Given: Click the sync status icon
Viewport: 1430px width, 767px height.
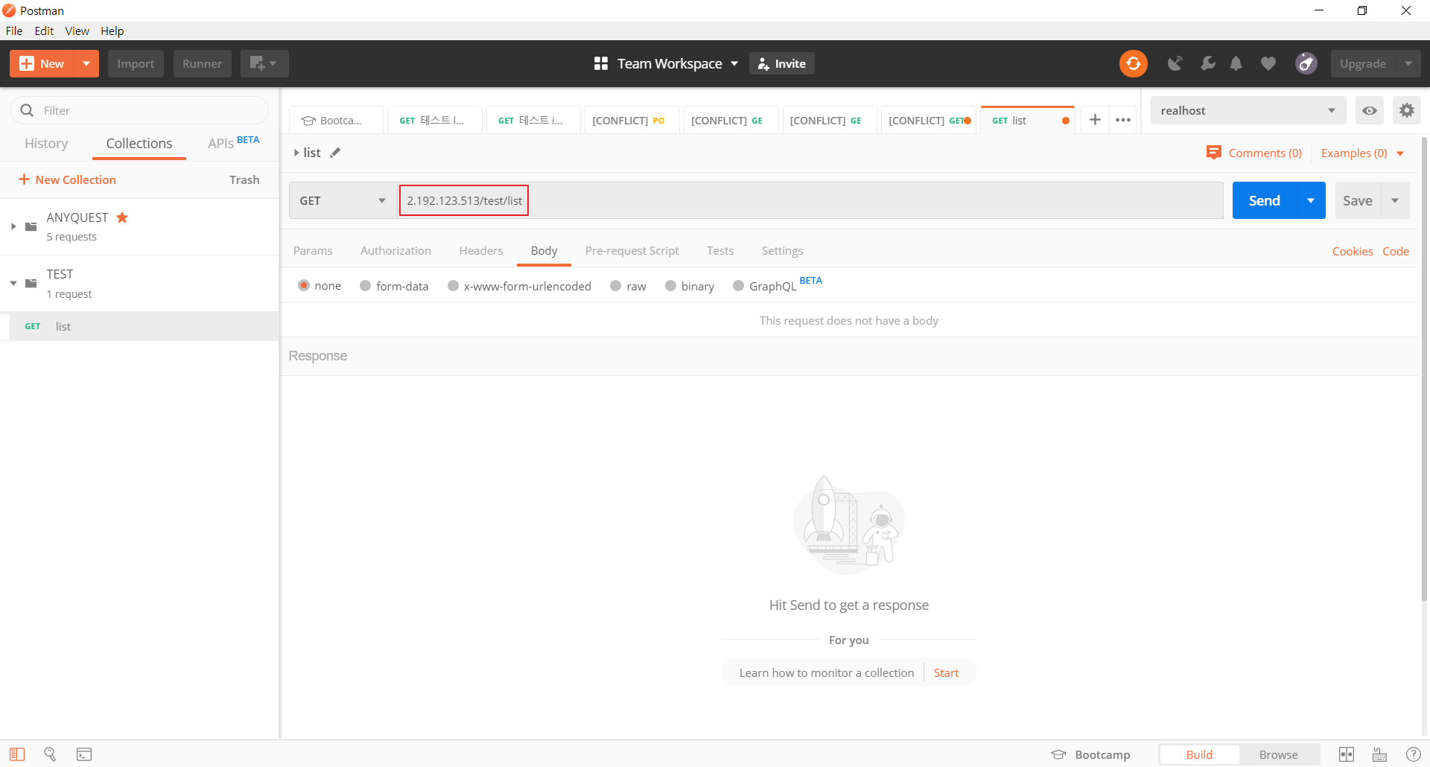Looking at the screenshot, I should (x=1133, y=64).
